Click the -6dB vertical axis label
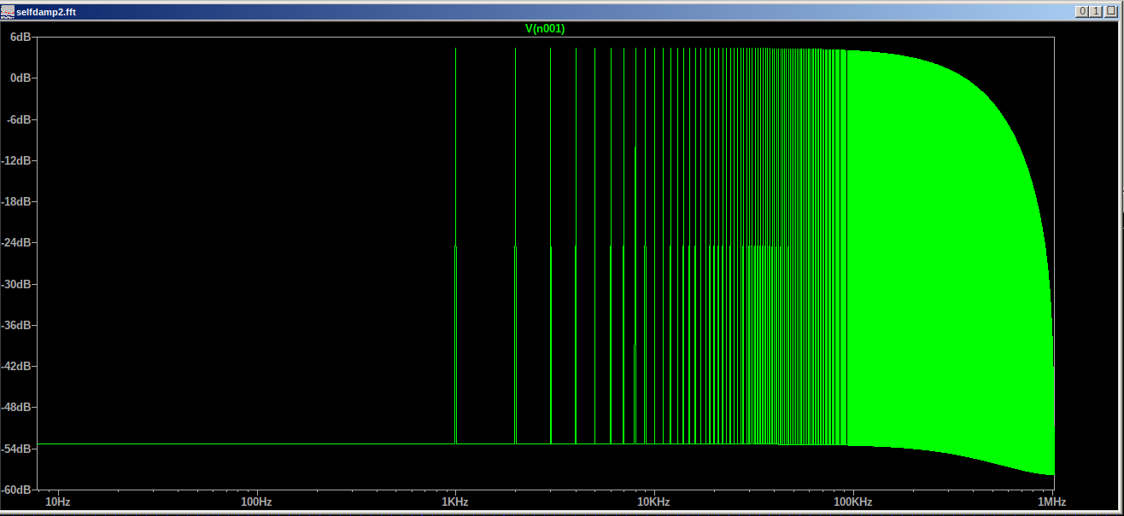Screen dimensions: 1124x516 point(20,119)
